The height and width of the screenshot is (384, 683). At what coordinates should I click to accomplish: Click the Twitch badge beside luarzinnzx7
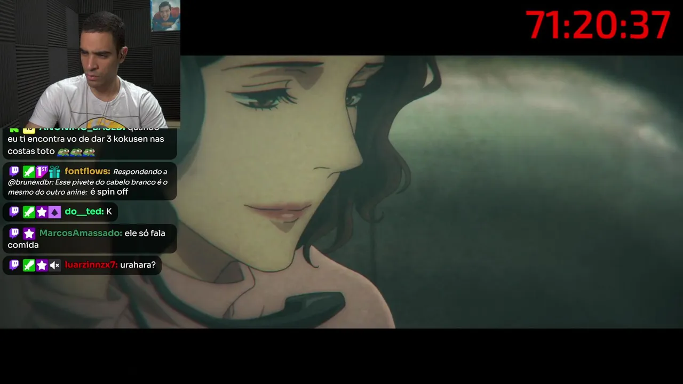click(x=14, y=265)
